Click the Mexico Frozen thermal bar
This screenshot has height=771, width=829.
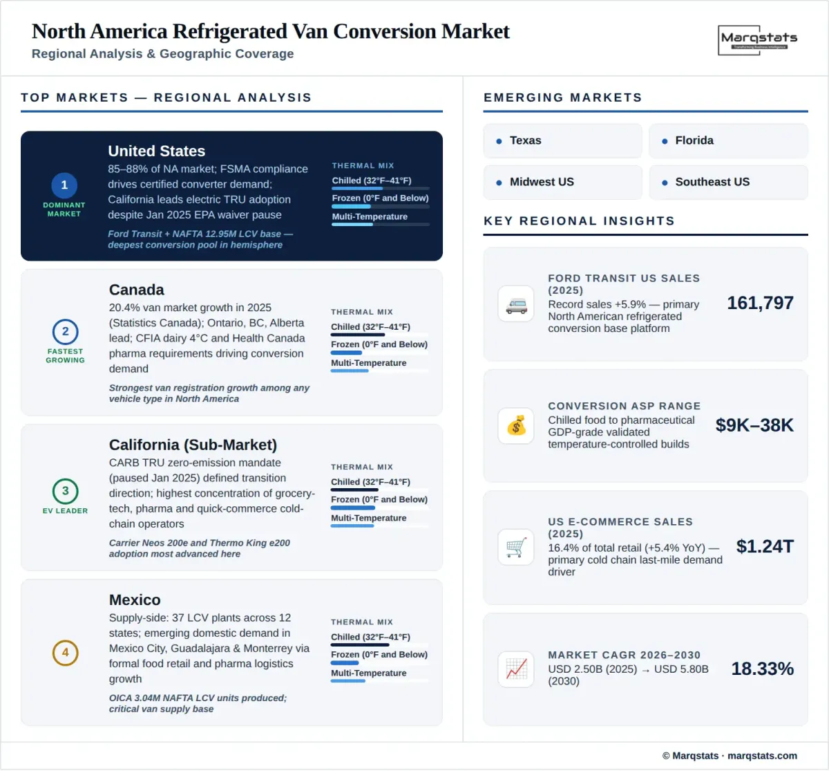[x=380, y=662]
